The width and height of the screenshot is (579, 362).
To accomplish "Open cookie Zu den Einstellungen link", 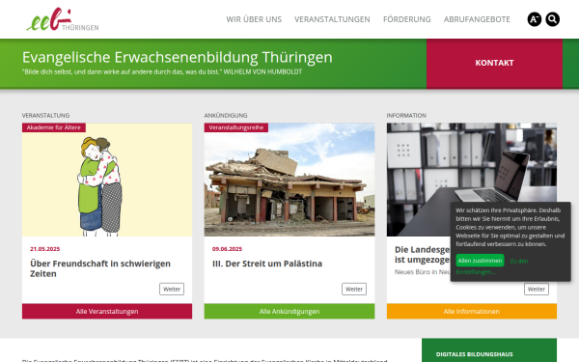I will click(x=518, y=262).
